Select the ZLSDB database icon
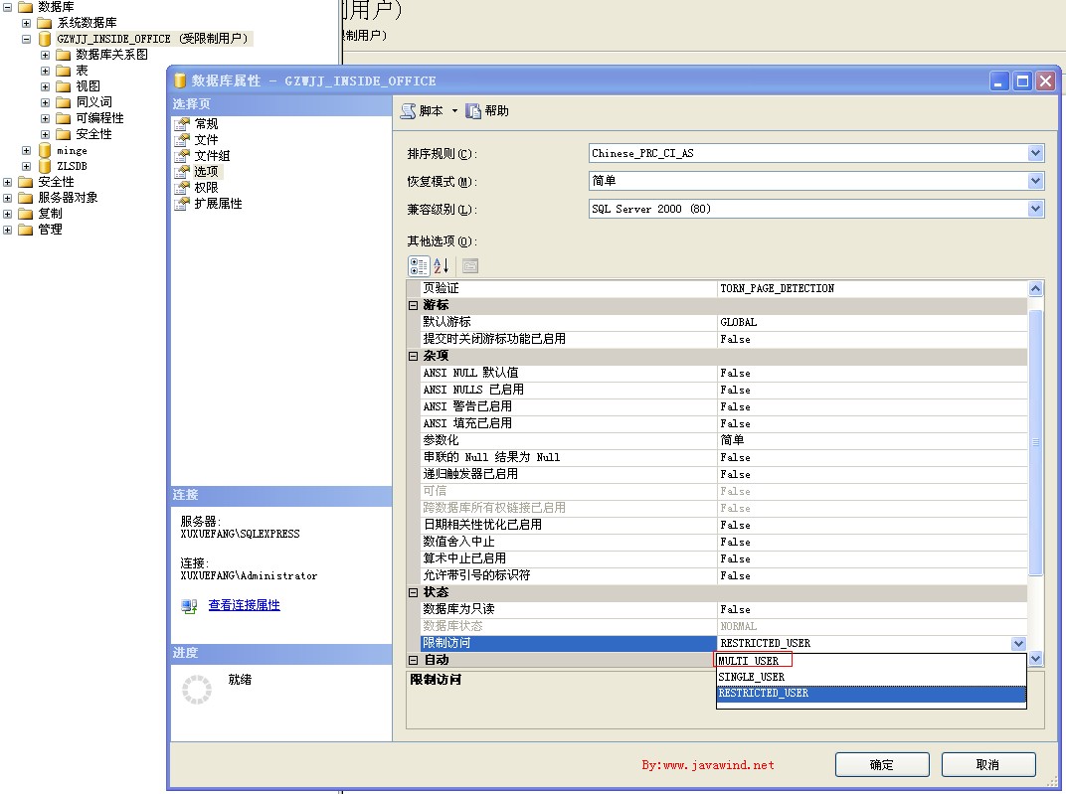1066x794 pixels. [45, 166]
